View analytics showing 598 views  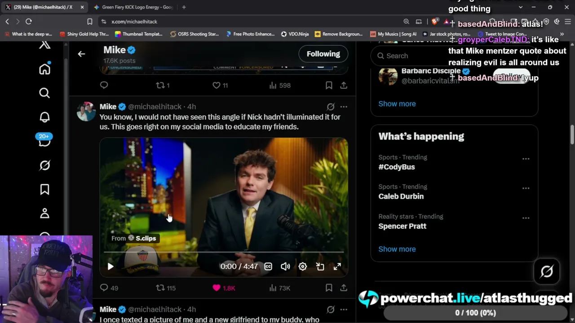tap(280, 85)
